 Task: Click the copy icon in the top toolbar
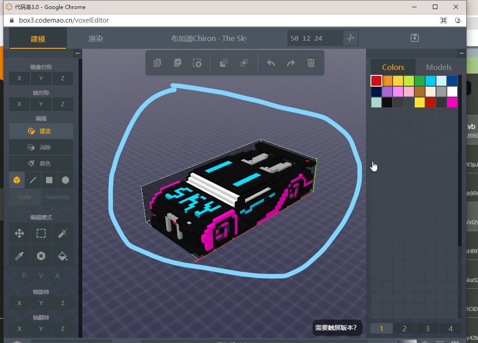[157, 63]
